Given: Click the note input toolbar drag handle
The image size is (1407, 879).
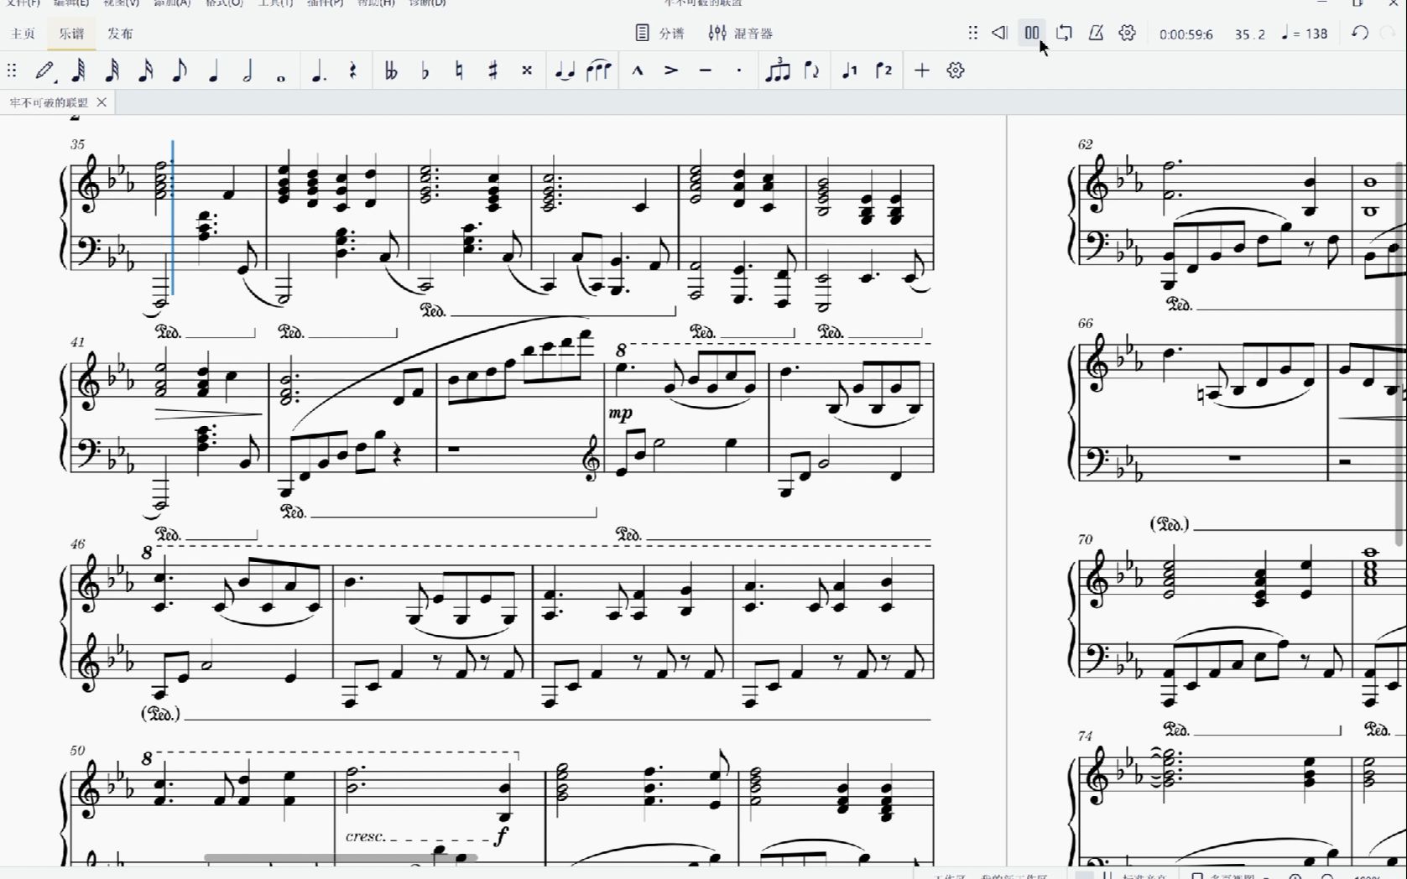Looking at the screenshot, I should point(12,70).
